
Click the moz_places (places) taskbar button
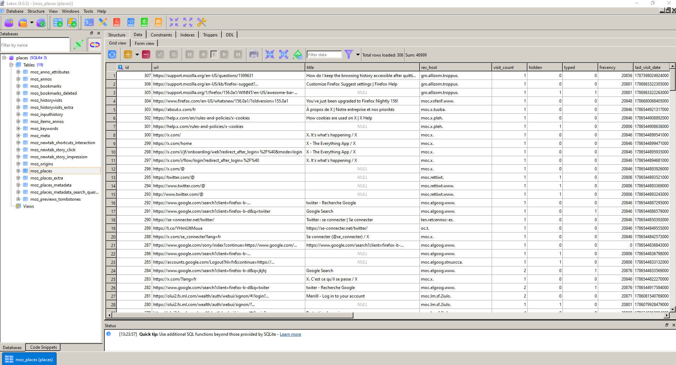29,359
